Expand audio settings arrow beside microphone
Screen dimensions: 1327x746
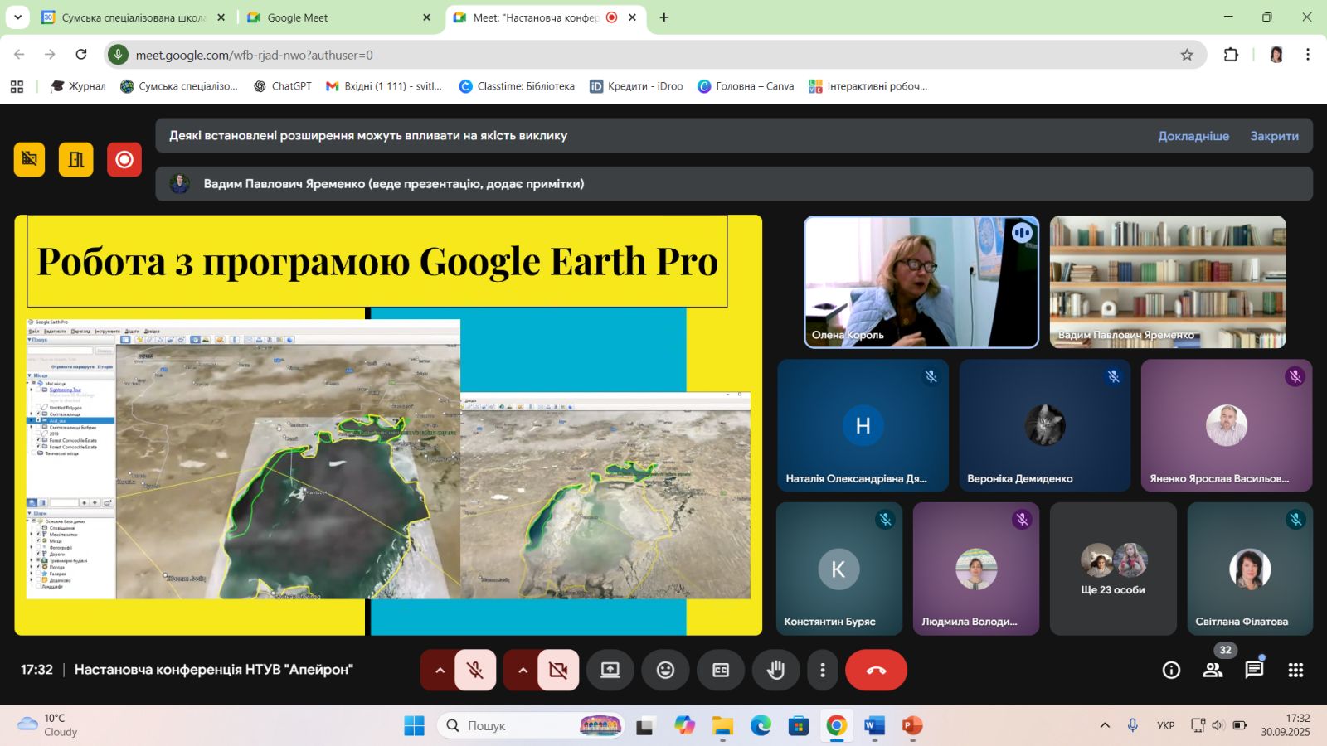[440, 670]
